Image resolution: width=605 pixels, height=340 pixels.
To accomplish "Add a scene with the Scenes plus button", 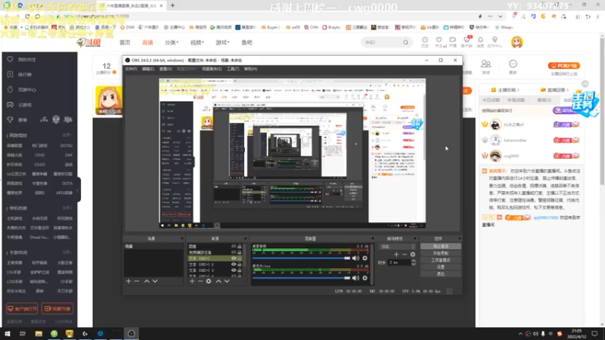I will coord(129,281).
